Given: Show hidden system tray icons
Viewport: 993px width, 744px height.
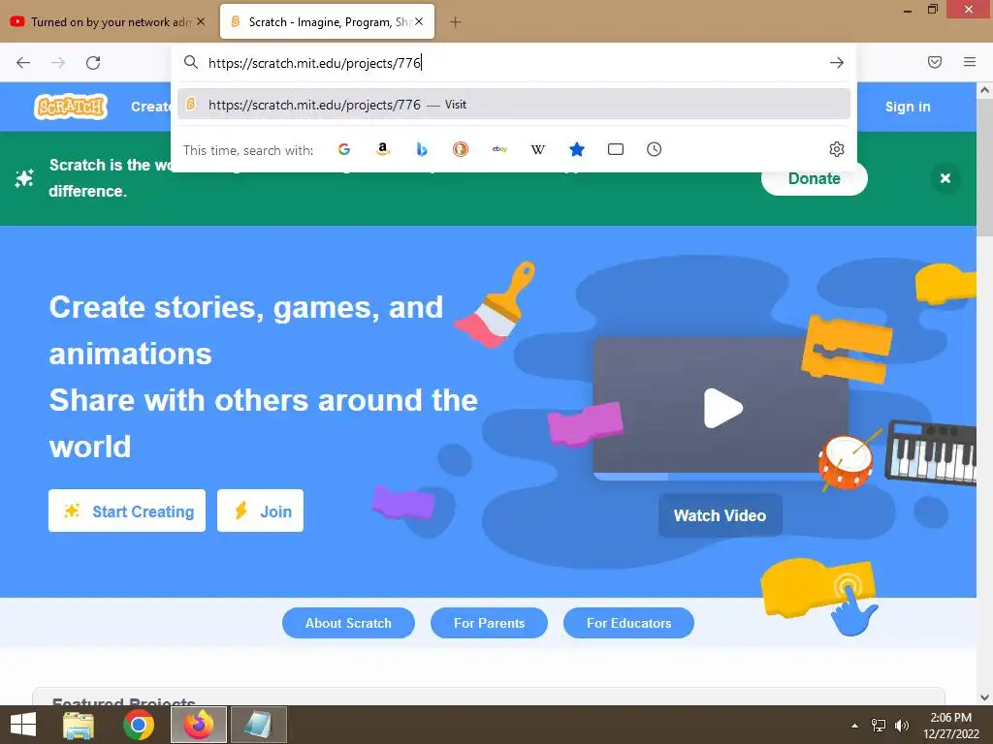Looking at the screenshot, I should click(x=855, y=726).
